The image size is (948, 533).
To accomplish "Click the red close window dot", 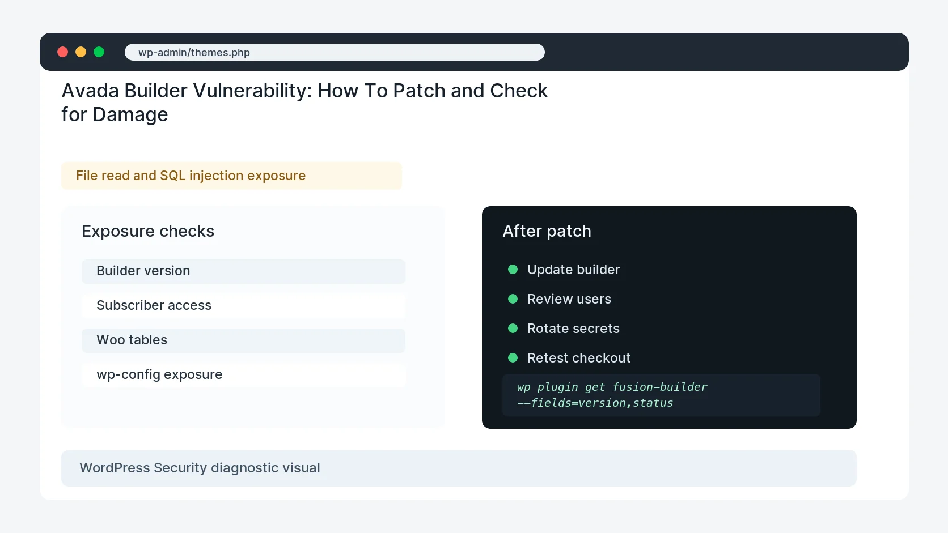I will coord(63,52).
